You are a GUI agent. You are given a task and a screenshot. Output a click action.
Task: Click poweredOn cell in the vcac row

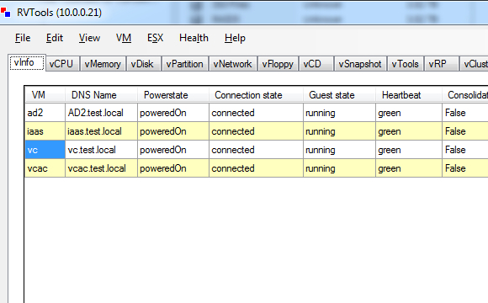pyautogui.click(x=173, y=168)
